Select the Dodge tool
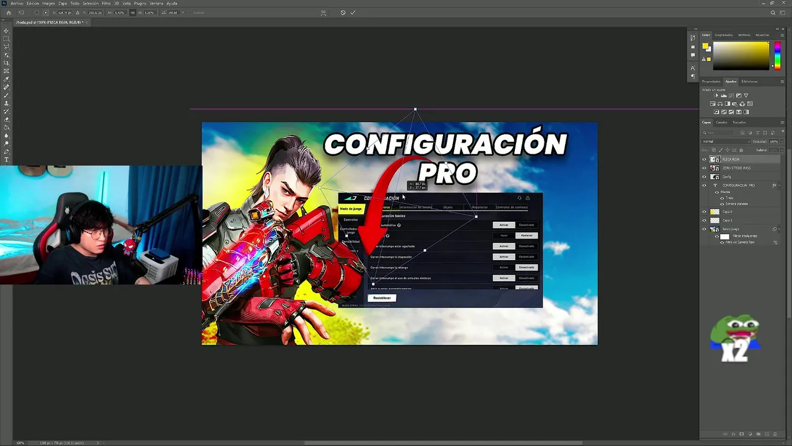The image size is (792, 446). 7,143
